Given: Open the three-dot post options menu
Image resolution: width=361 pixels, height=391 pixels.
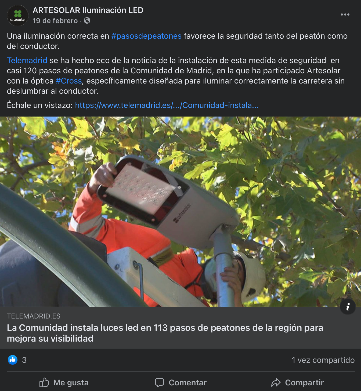Looking at the screenshot, I should tap(345, 15).
